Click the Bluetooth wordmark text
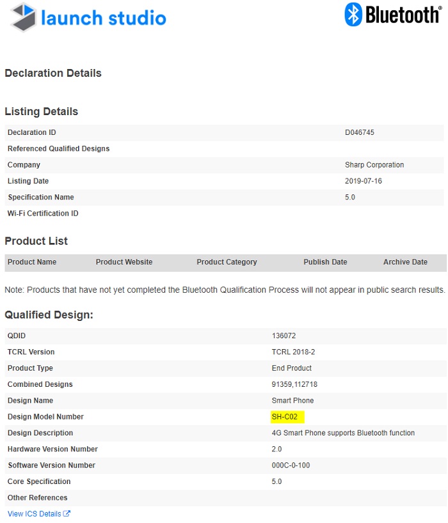The width and height of the screenshot is (448, 523). (403, 15)
